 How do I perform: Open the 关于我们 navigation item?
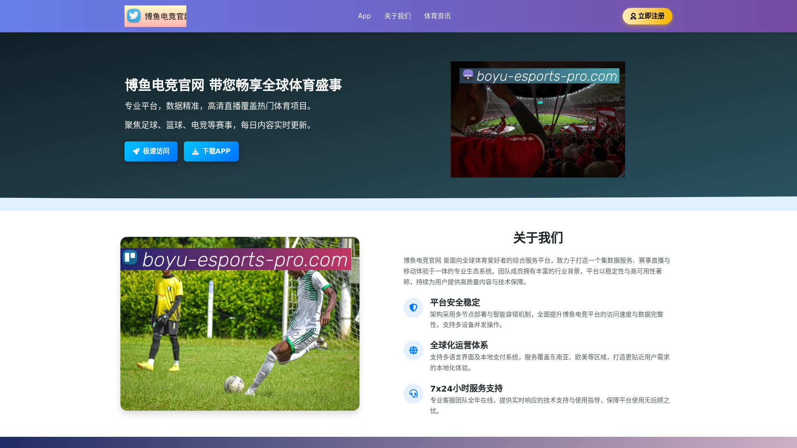pyautogui.click(x=398, y=16)
